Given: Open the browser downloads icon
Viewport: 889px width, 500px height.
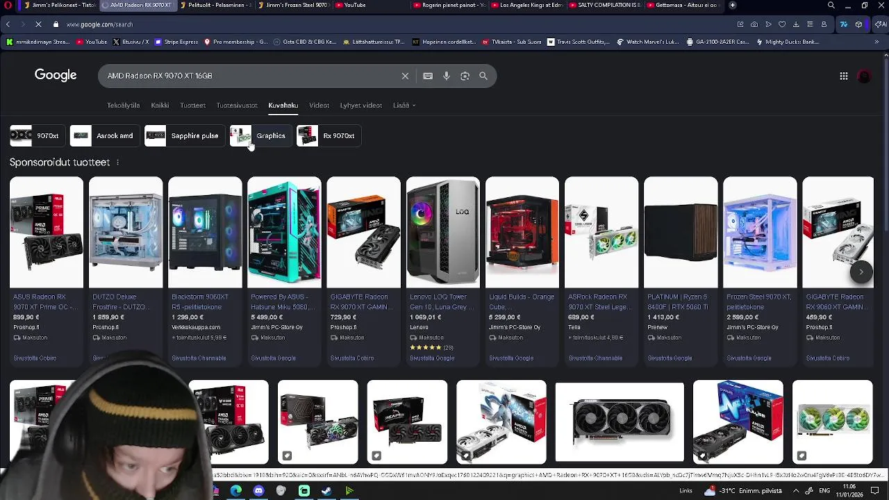Looking at the screenshot, I should [x=796, y=24].
